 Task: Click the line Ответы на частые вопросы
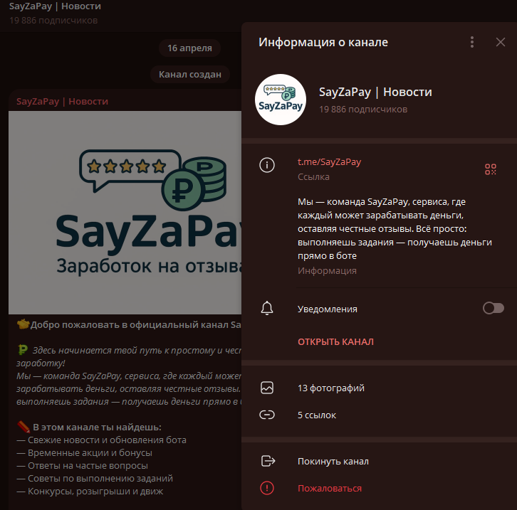pos(82,466)
